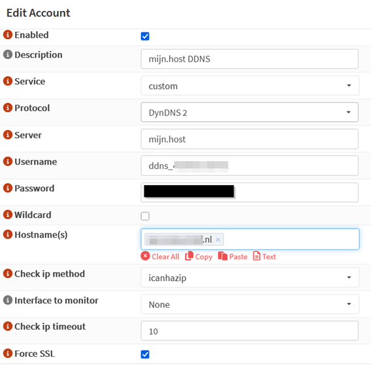Click the info icon beside Username
Image resolution: width=371 pixels, height=375 pixels.
8,162
